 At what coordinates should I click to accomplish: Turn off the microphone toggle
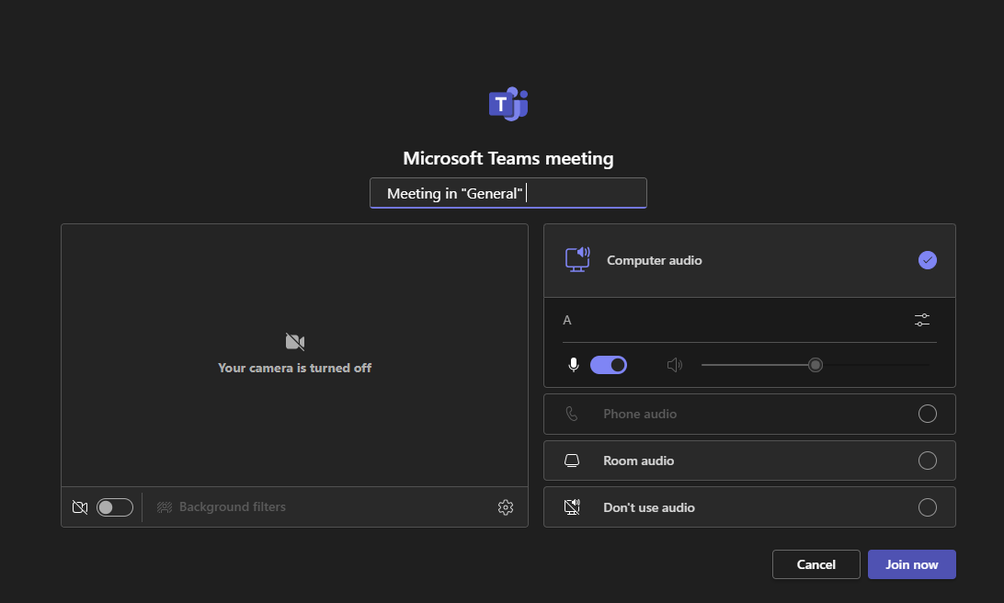click(609, 365)
